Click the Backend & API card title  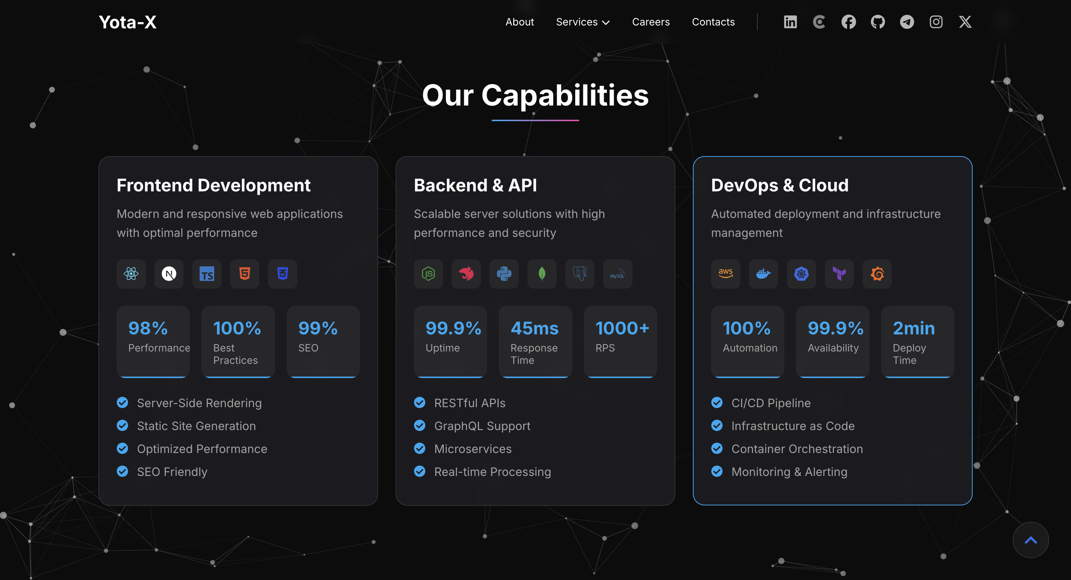click(x=475, y=186)
